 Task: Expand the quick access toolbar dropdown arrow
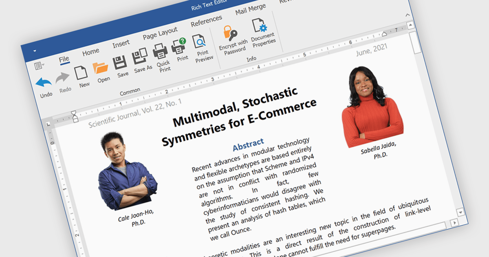pos(35,51)
